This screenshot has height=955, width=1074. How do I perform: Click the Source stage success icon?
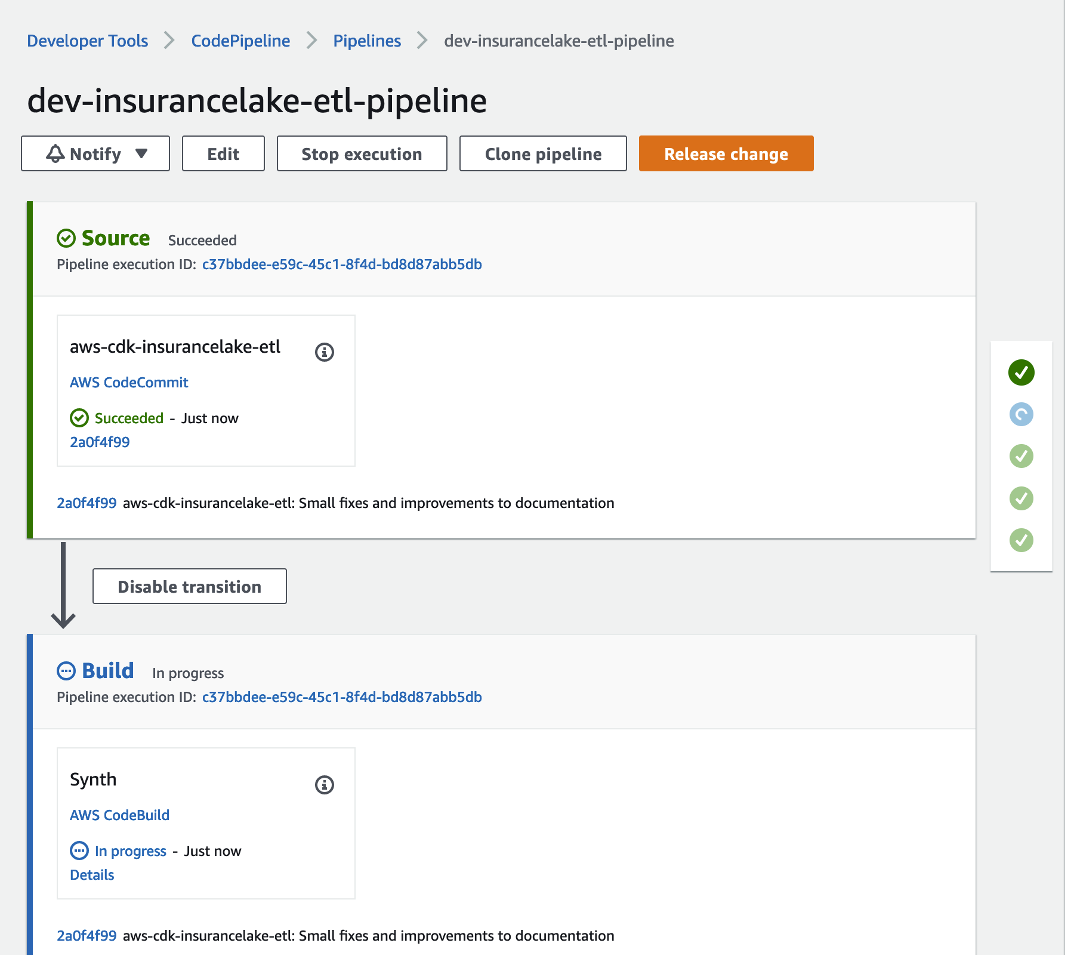click(x=66, y=238)
